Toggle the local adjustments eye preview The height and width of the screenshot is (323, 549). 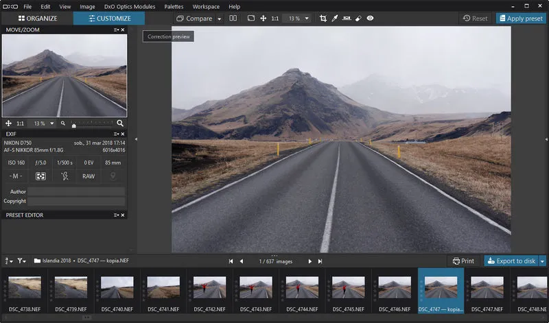[371, 19]
